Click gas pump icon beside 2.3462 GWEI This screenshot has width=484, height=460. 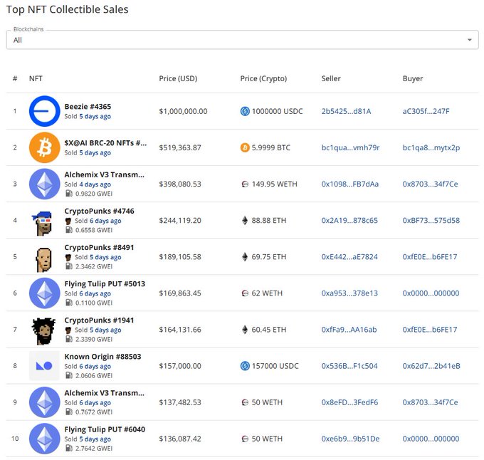[x=68, y=266]
